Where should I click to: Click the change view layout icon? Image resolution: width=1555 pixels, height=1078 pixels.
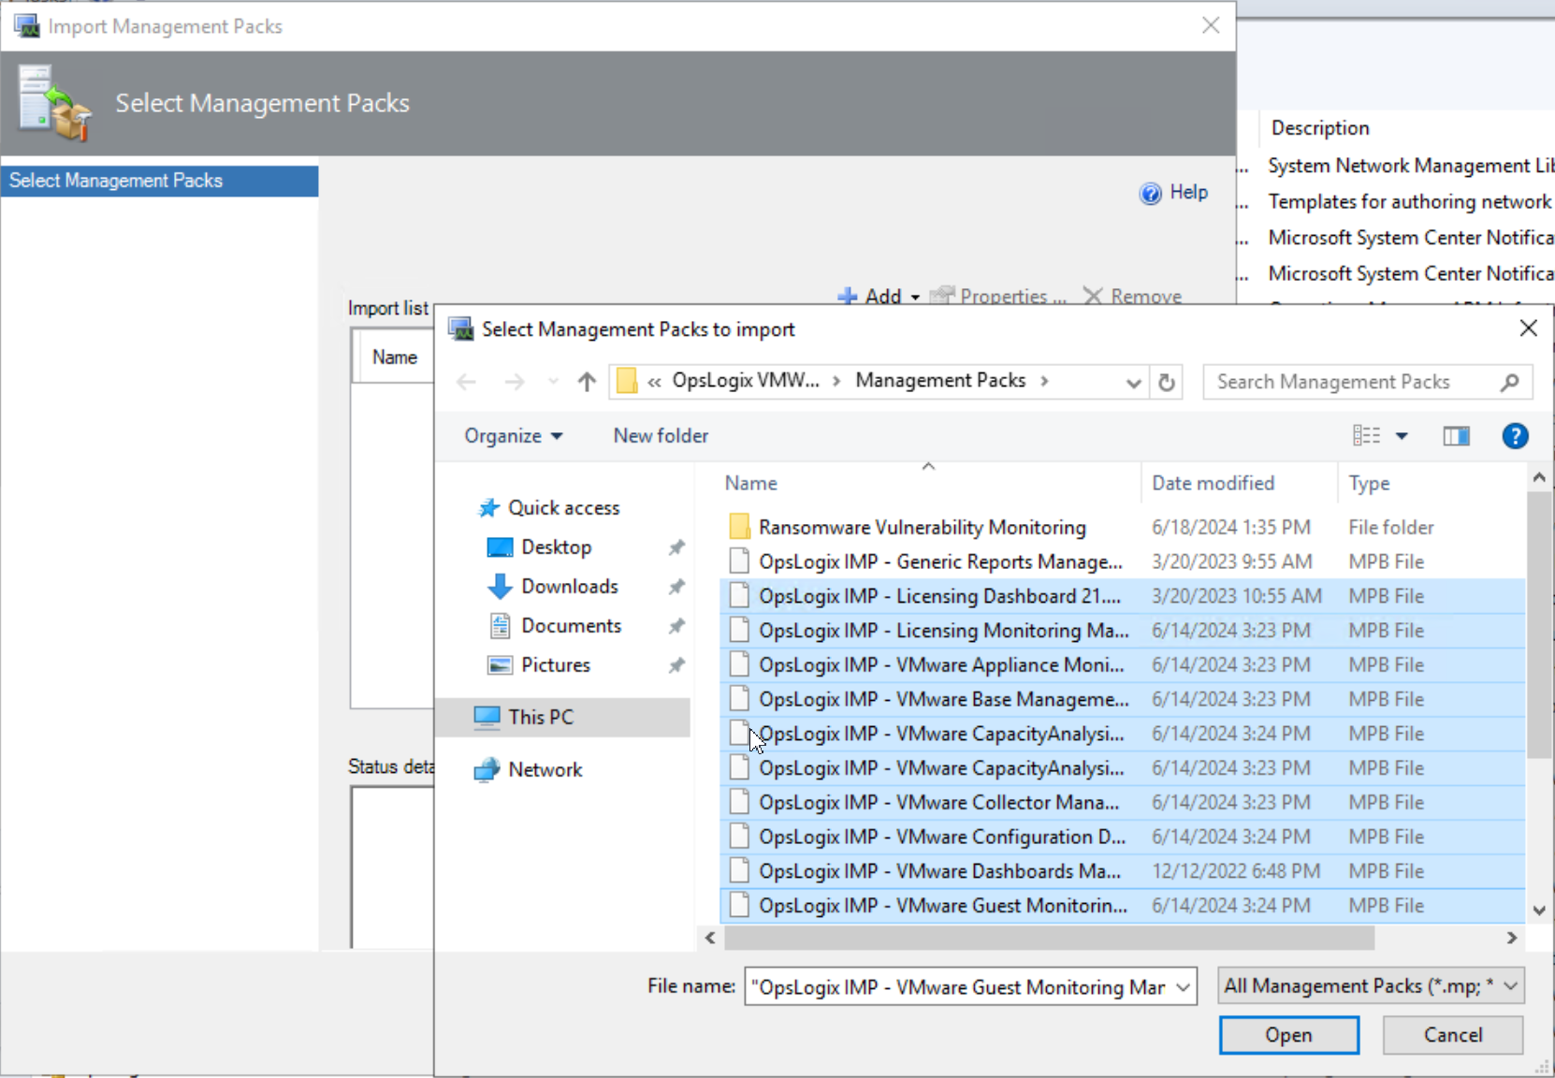(x=1366, y=436)
